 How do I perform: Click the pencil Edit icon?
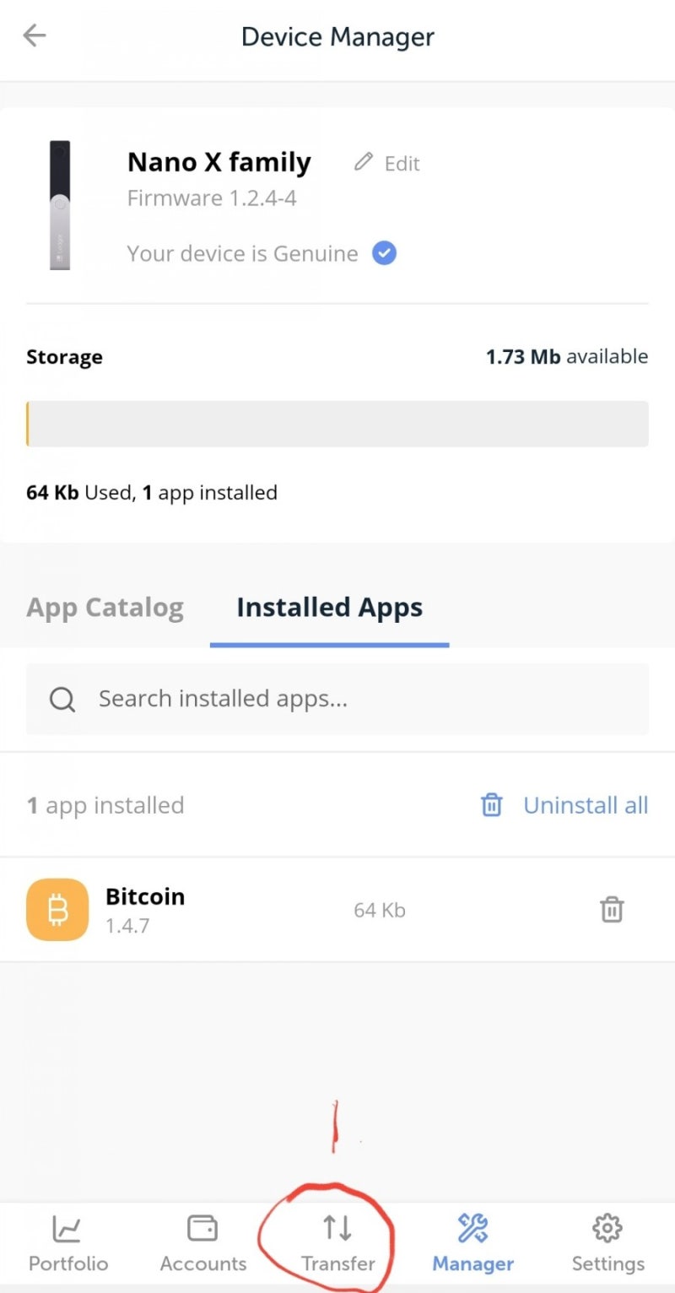(x=364, y=162)
